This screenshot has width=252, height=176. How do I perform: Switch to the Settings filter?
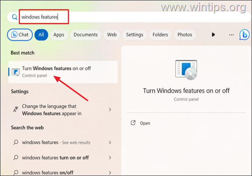coord(134,35)
